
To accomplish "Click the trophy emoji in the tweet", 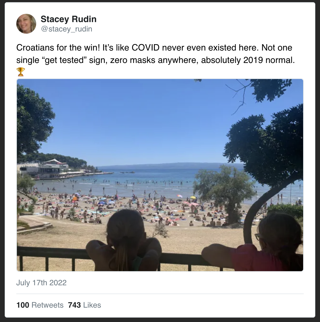I will 20,72.
